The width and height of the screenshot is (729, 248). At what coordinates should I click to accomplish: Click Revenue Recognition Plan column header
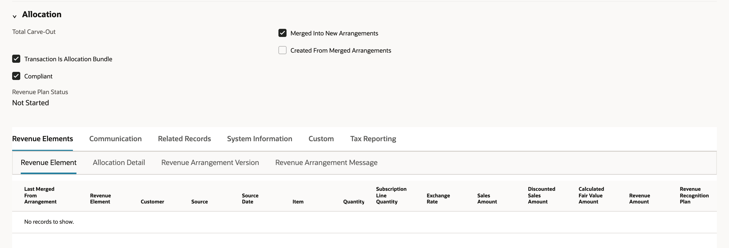click(x=694, y=195)
